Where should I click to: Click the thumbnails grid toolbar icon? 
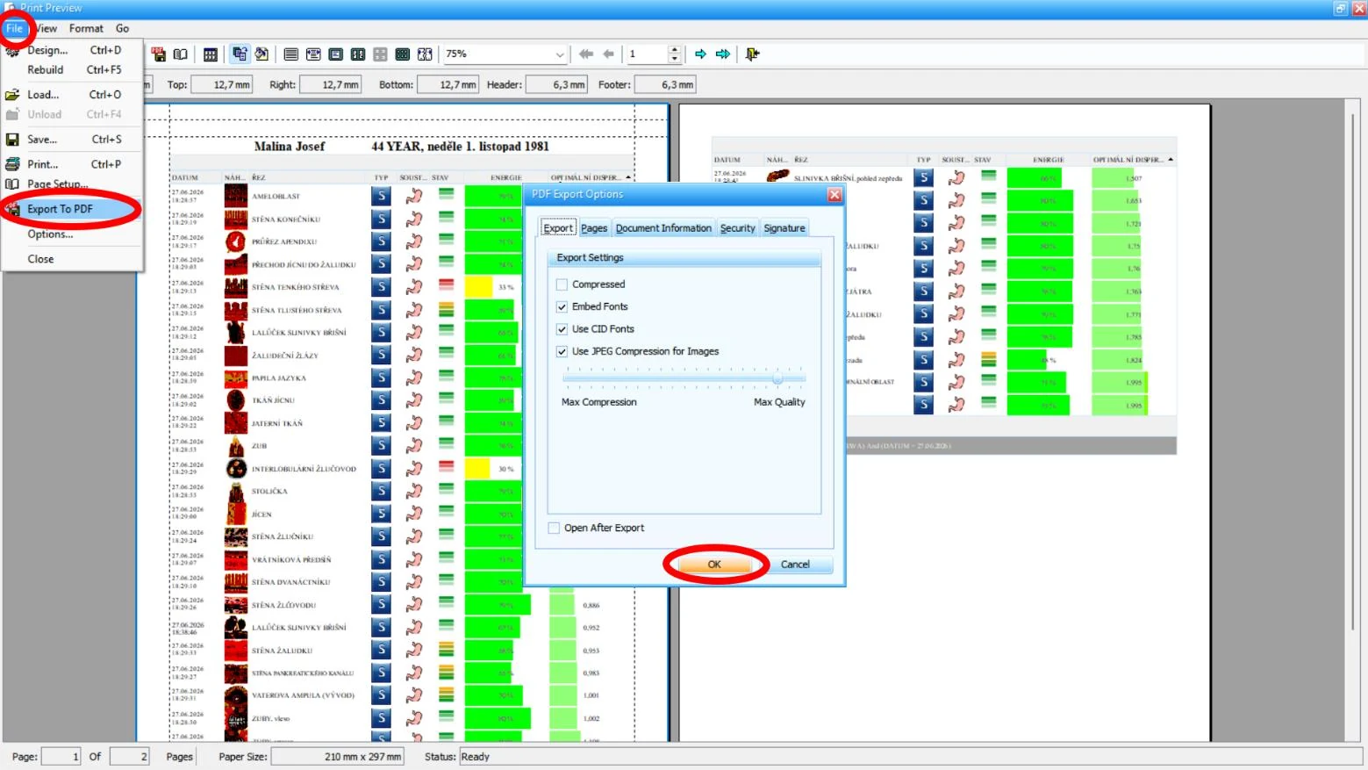(211, 54)
